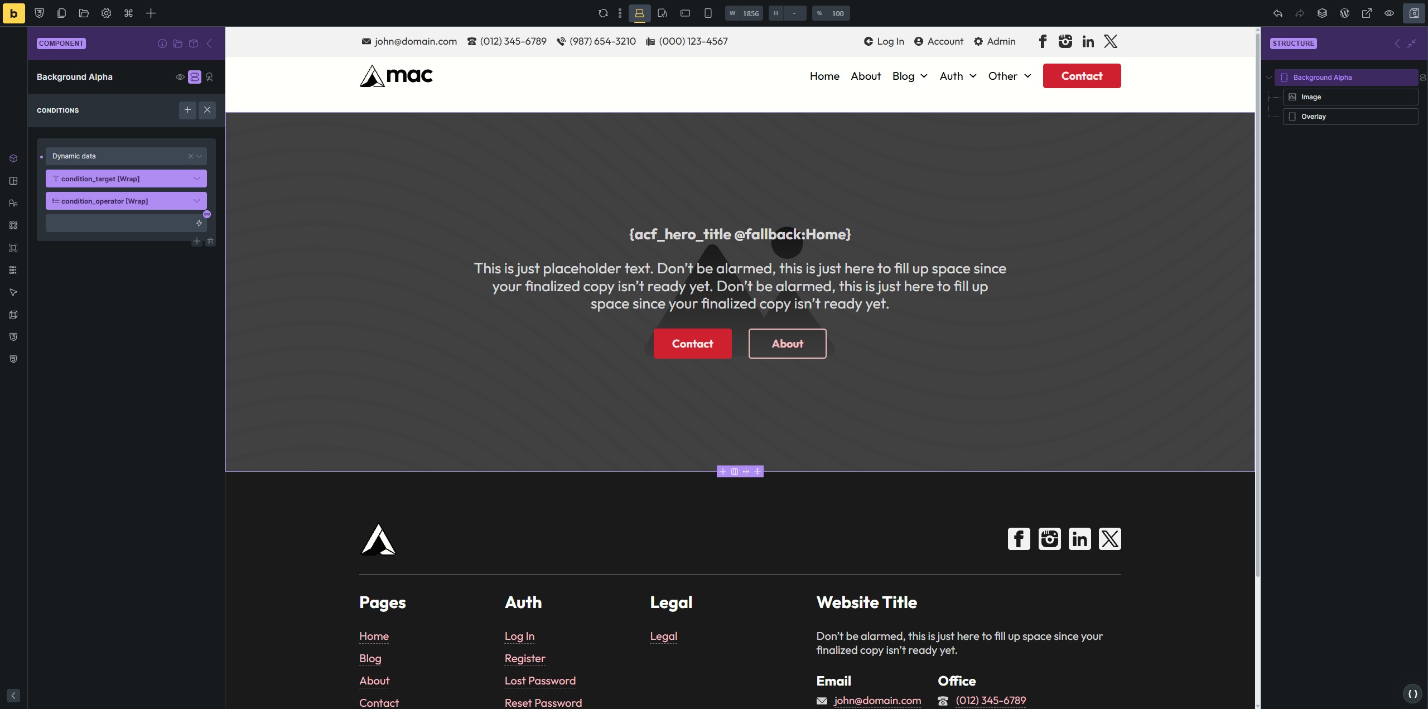Open the keyboard shortcuts command icon
This screenshot has height=709, width=1428.
click(128, 13)
